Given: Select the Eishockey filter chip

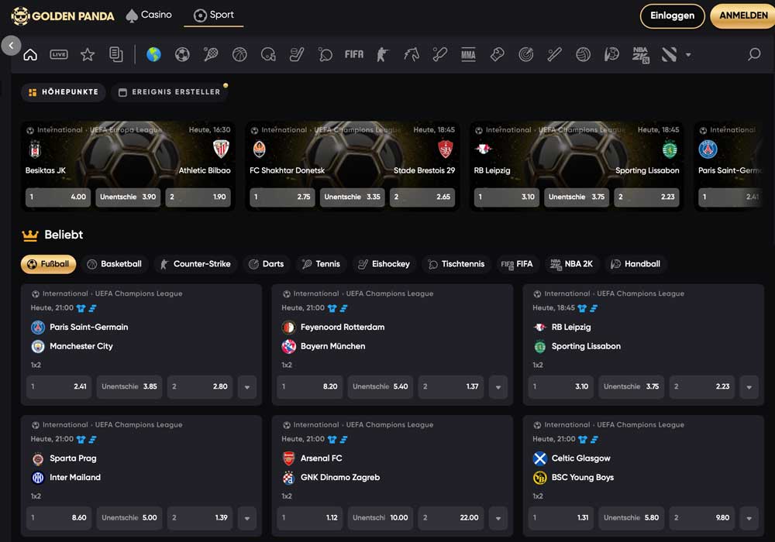Looking at the screenshot, I should [384, 264].
